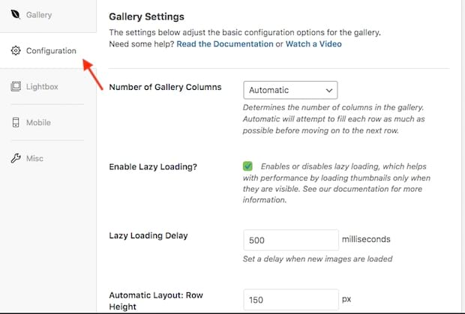Open the Lightbox settings tab

tap(42, 87)
